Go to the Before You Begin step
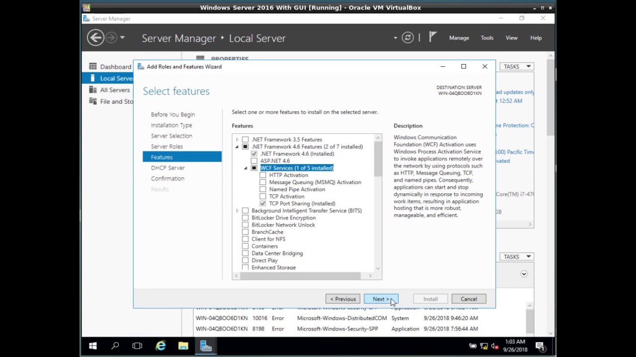Screen dimensions: 636x357 click(x=173, y=115)
